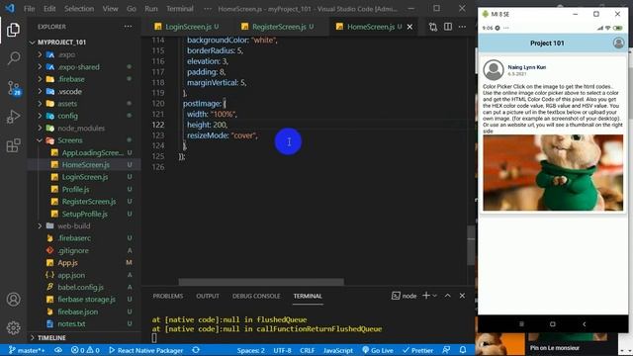Image resolution: width=633 pixels, height=356 pixels.
Task: Click the editor horizontal scrollbar
Action: click(x=261, y=281)
